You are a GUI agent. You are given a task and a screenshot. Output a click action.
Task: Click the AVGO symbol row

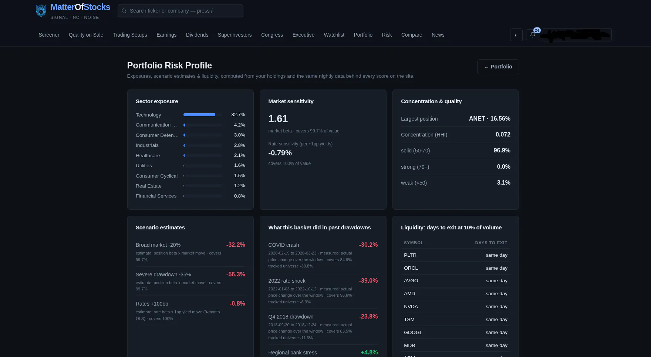(456, 281)
